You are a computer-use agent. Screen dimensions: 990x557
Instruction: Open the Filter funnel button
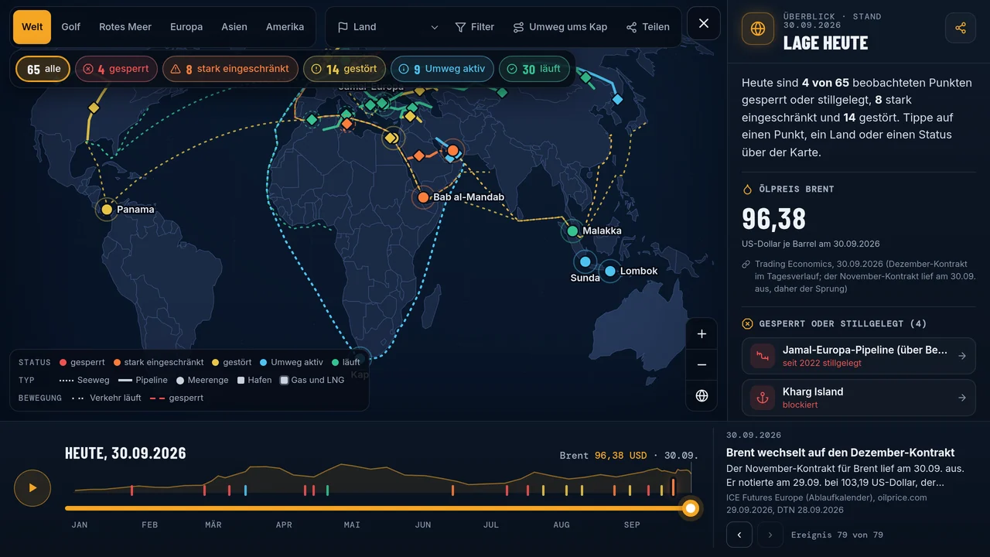(x=475, y=27)
